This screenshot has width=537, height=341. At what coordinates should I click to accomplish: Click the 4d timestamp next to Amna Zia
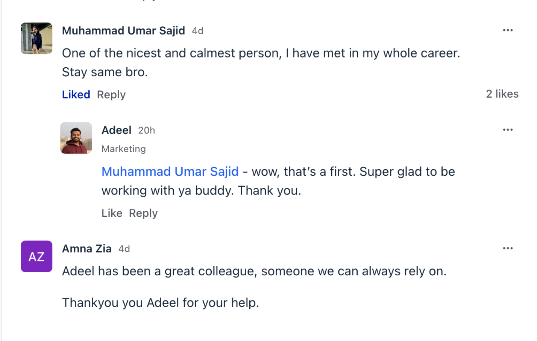(x=124, y=249)
